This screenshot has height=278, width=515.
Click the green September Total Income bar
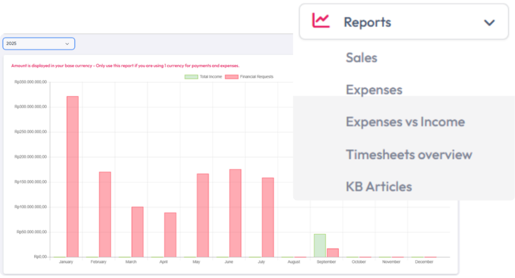320,245
